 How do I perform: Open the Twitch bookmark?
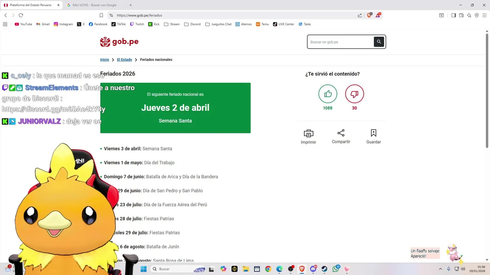tap(137, 24)
